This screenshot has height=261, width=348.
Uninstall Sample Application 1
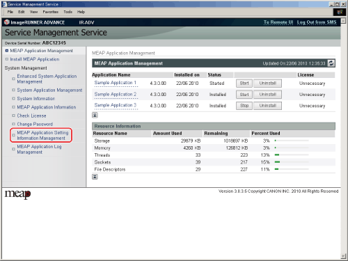pos(267,84)
